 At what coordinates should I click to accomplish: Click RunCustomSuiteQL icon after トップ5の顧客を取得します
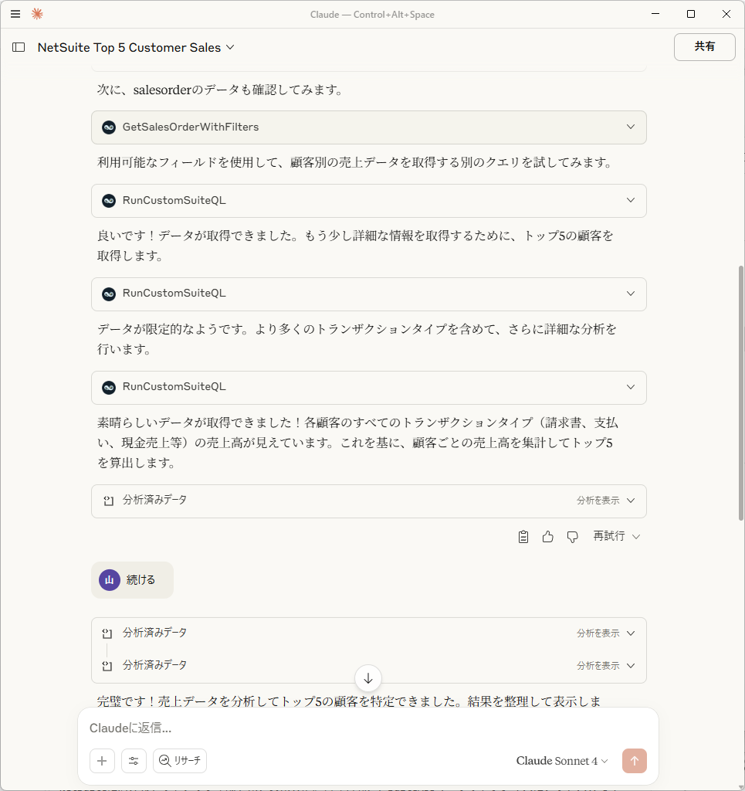(x=109, y=294)
